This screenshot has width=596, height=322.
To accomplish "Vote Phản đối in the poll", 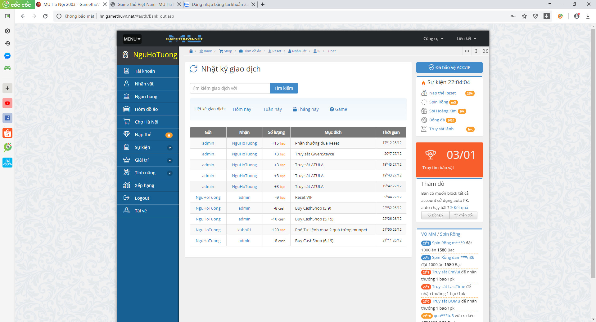I will point(463,215).
